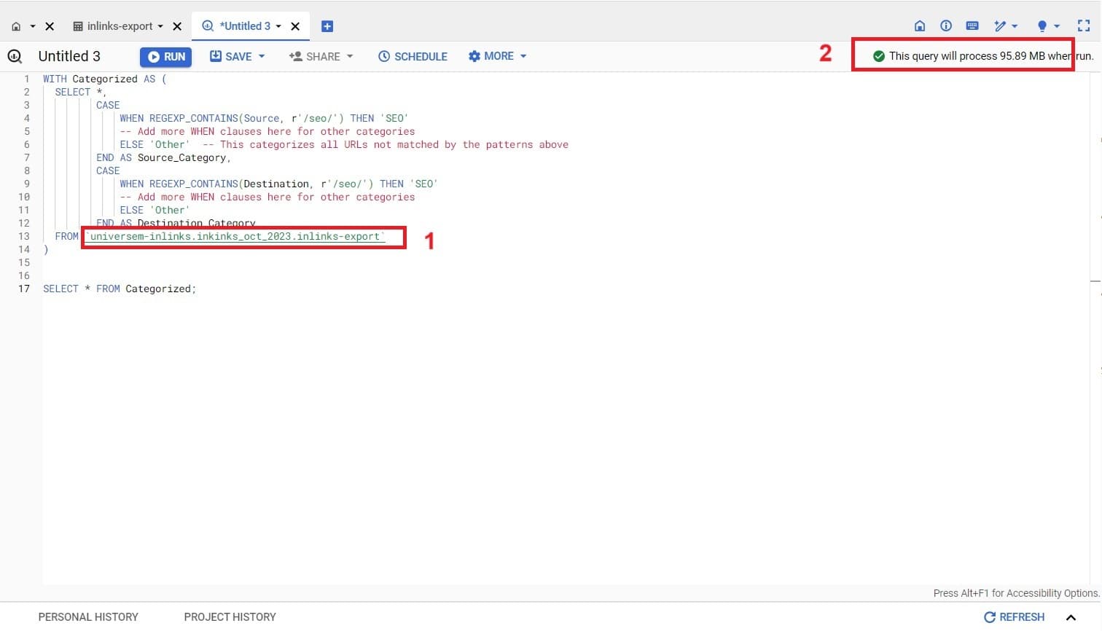Run the query with the RUN button
The width and height of the screenshot is (1102, 631).
166,57
